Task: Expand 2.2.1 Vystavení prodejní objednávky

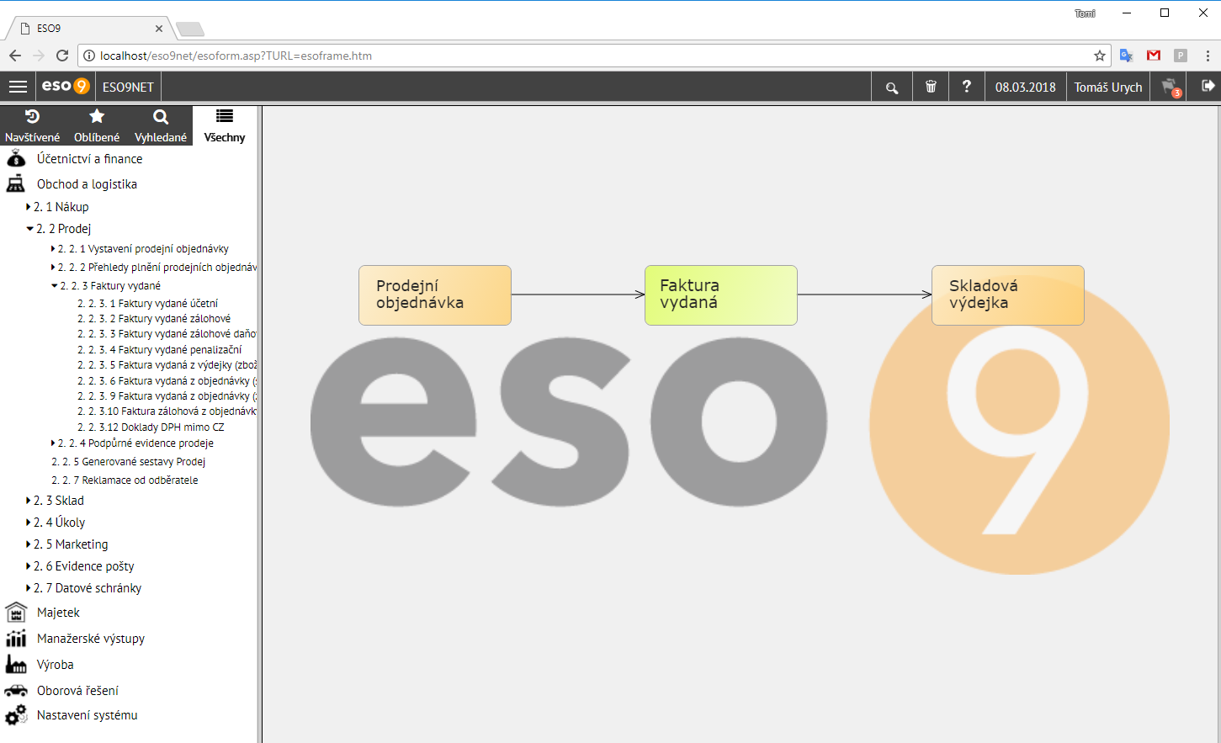Action: tap(53, 249)
